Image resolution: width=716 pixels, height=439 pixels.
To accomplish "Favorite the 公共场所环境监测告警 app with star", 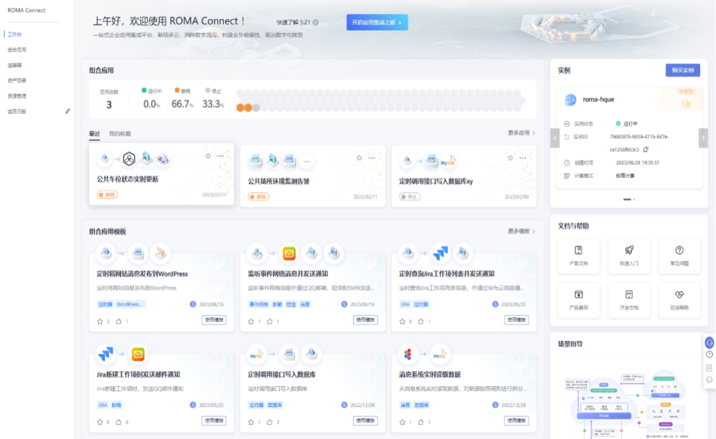I will pos(359,158).
